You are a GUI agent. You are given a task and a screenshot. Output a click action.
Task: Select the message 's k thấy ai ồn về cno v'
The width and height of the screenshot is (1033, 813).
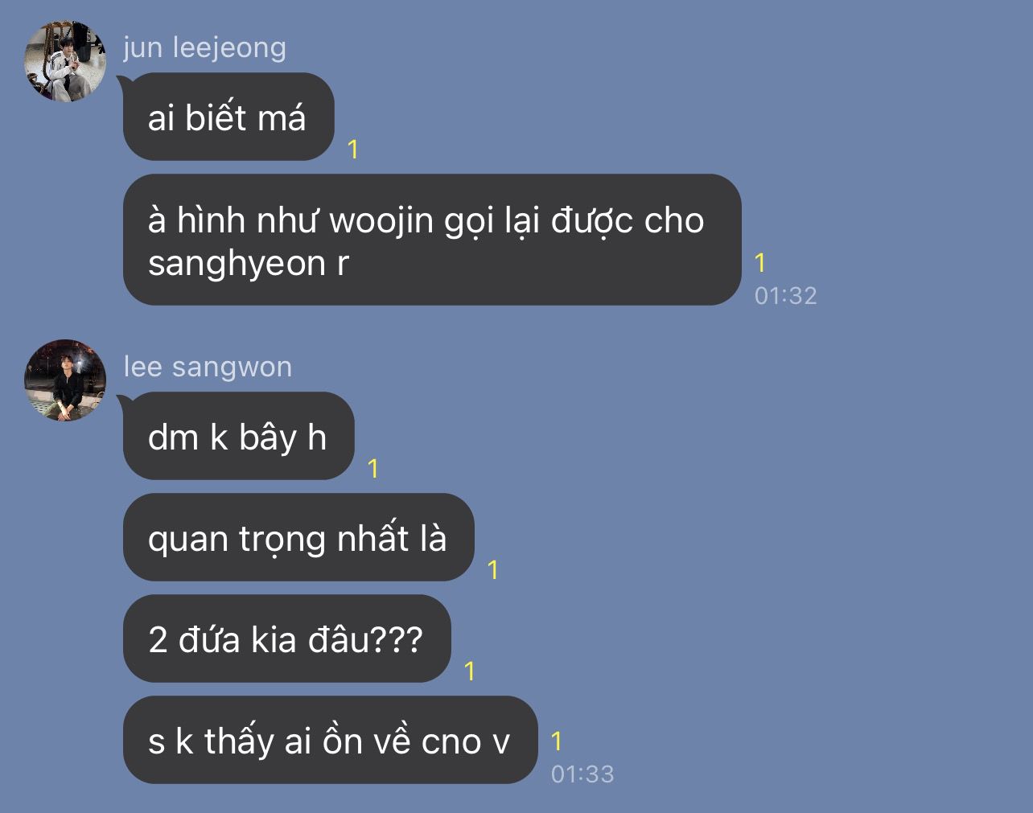point(330,741)
